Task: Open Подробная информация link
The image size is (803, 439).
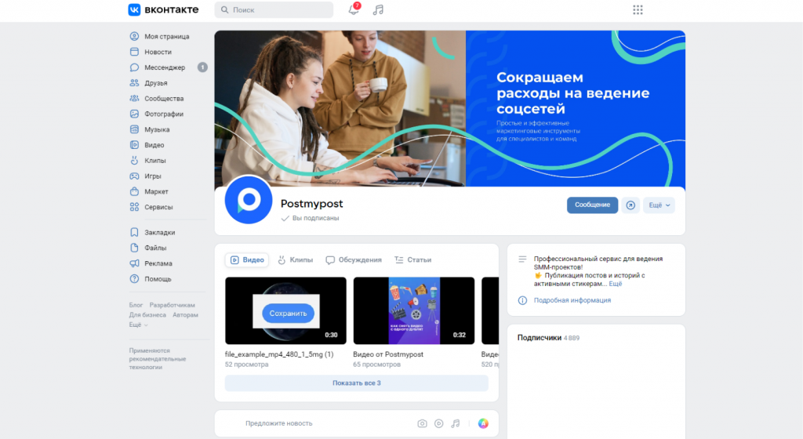Action: pos(572,300)
